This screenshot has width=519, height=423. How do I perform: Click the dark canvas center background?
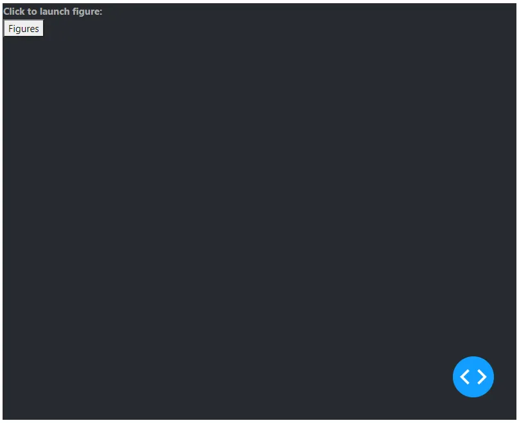(x=259, y=211)
